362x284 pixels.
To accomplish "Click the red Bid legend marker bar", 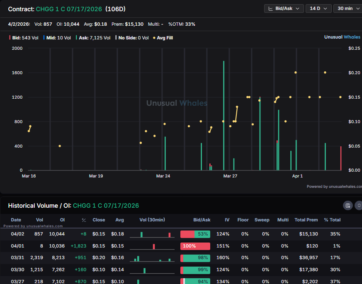I will click(x=10, y=37).
